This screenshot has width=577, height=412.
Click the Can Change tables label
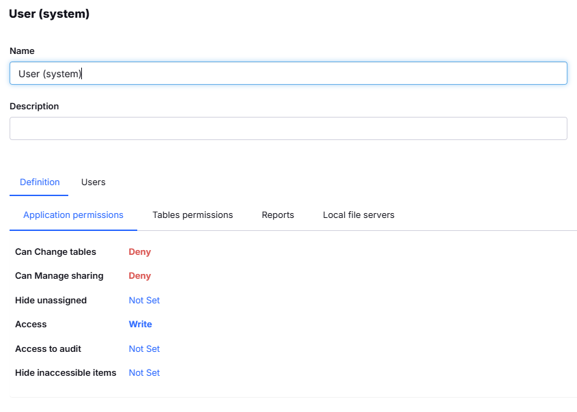tap(55, 252)
